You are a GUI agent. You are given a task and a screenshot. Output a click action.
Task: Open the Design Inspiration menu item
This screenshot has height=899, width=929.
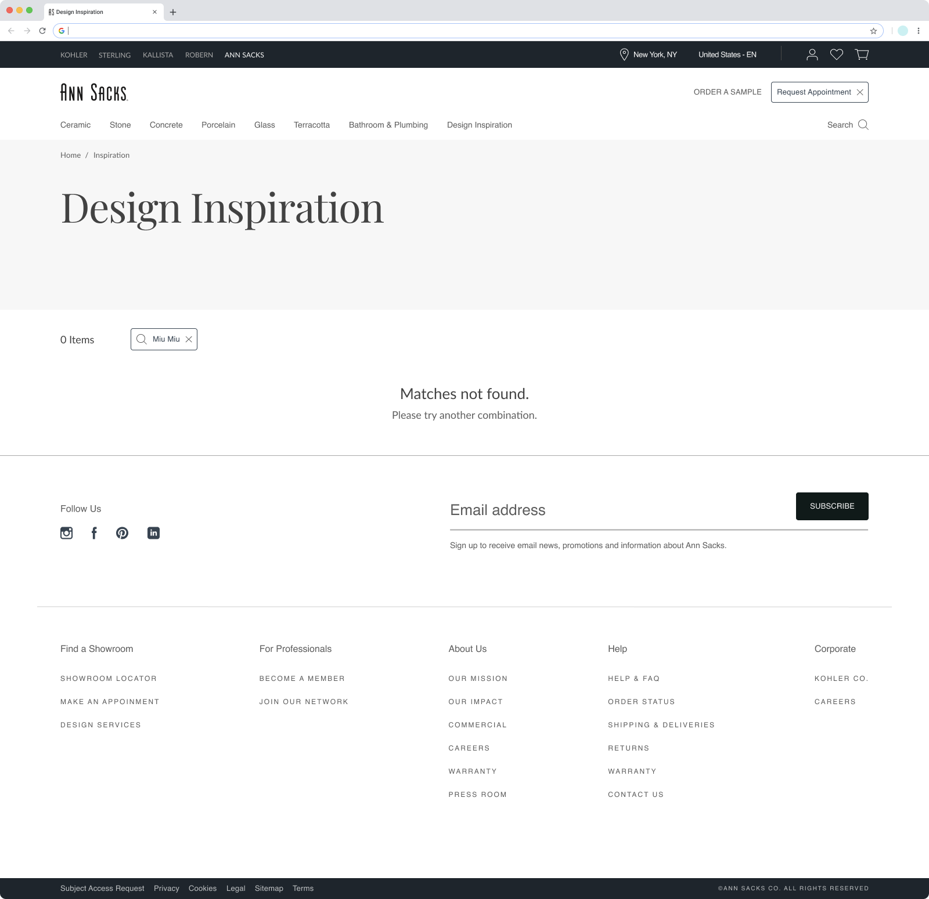480,125
